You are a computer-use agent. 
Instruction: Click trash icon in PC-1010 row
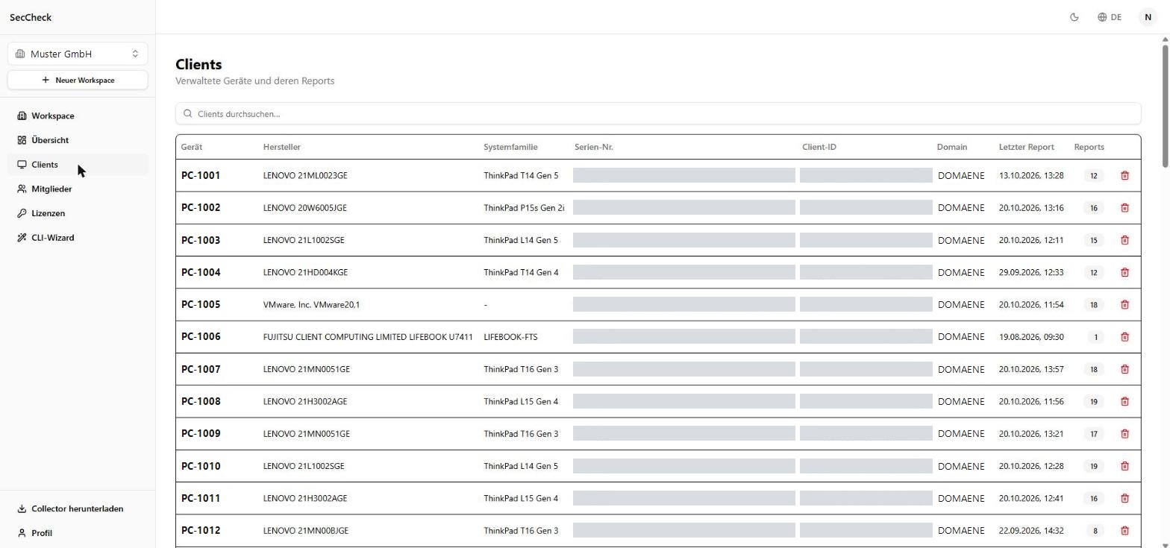point(1124,466)
